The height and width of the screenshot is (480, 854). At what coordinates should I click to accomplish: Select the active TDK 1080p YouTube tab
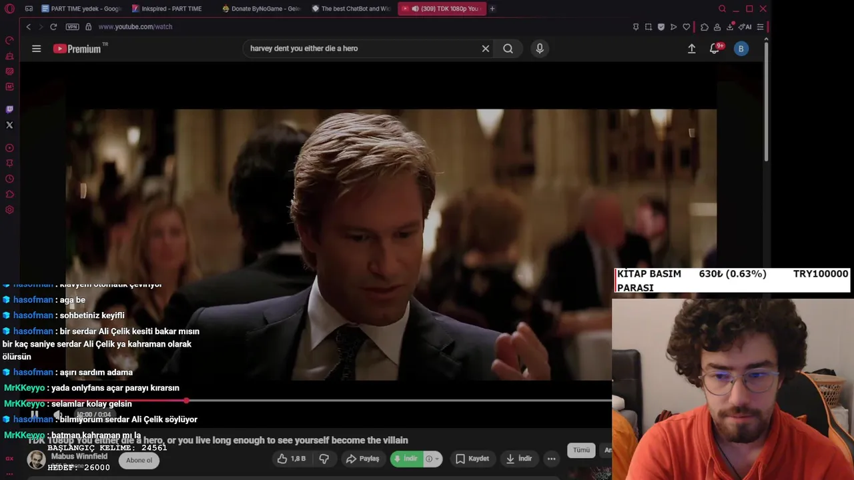click(x=441, y=9)
